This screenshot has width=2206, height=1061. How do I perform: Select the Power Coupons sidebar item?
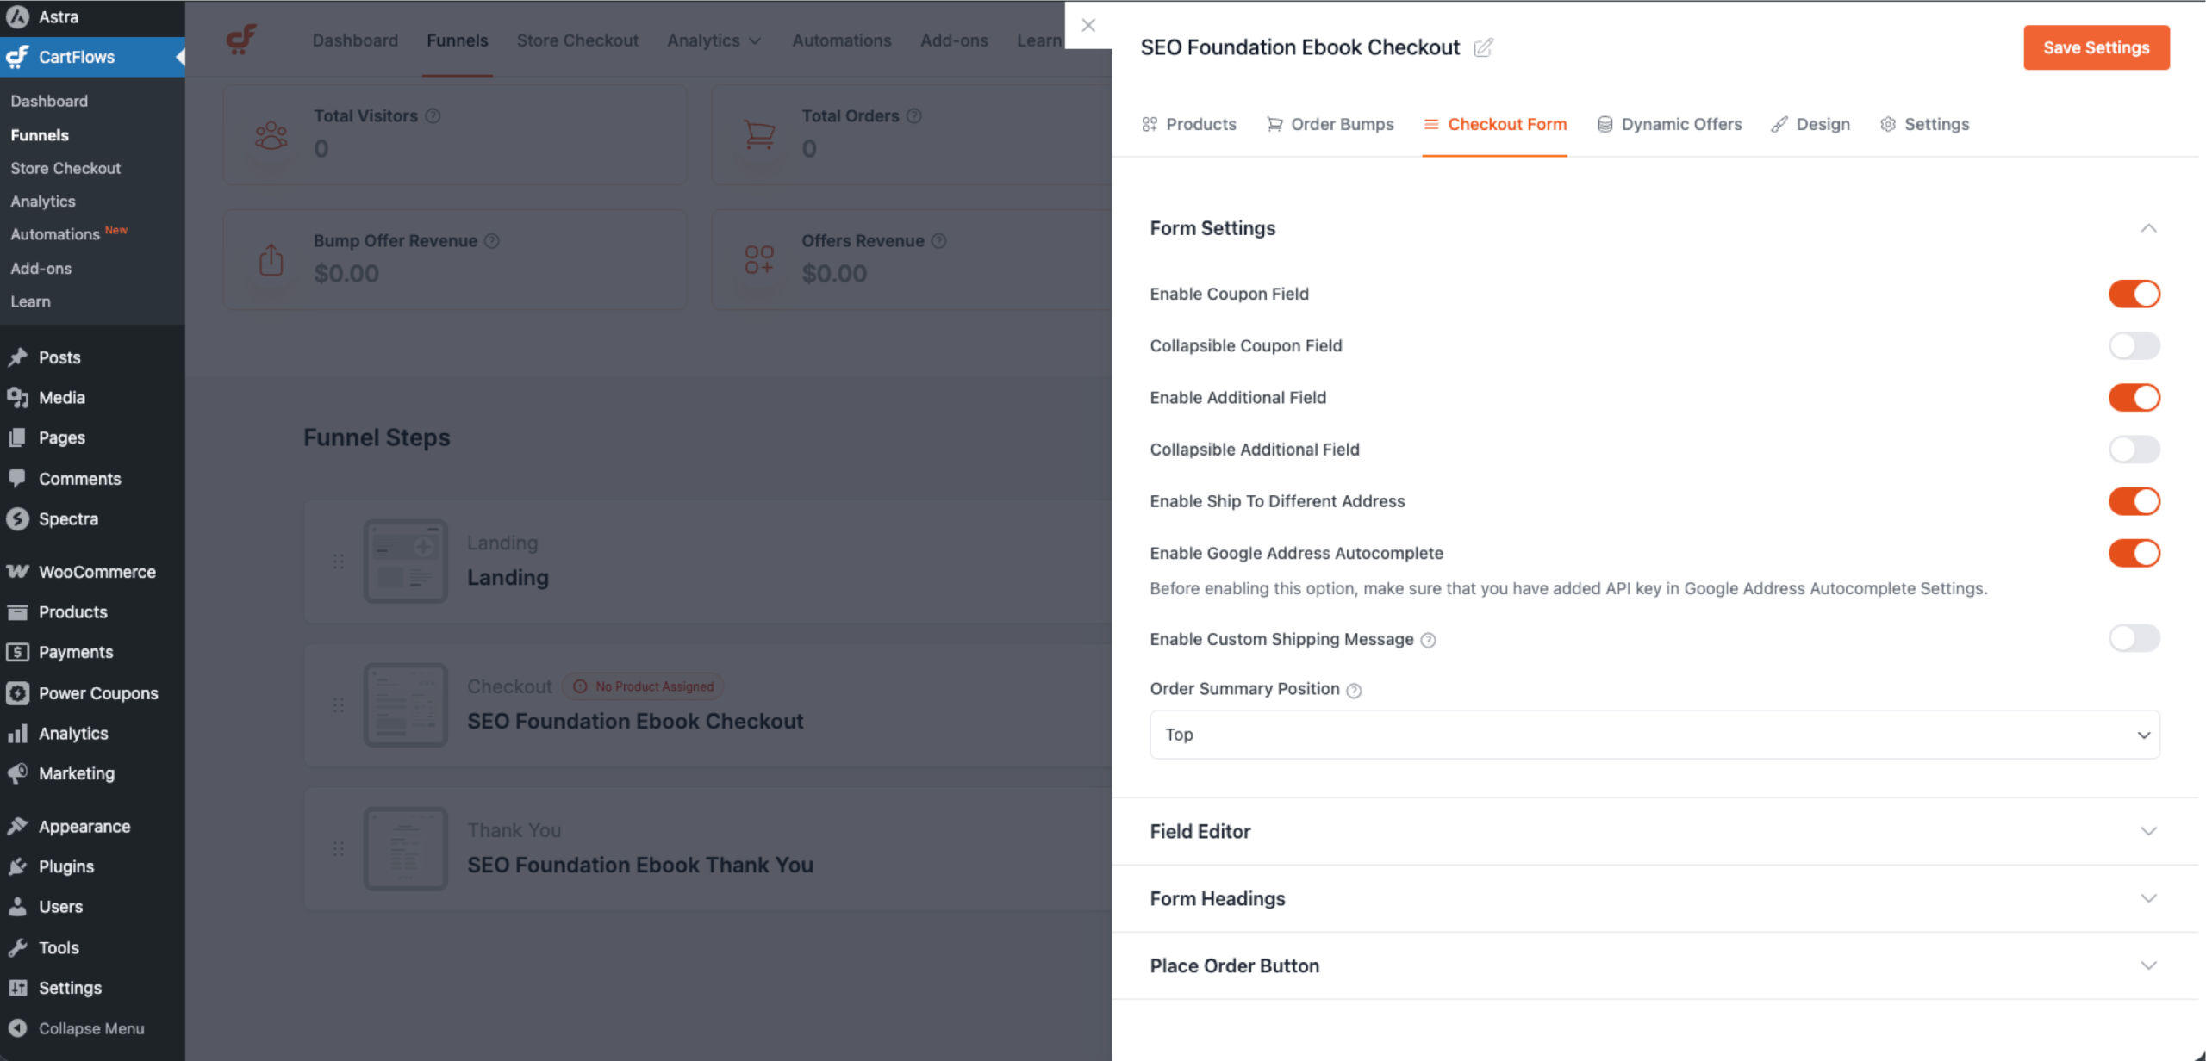click(x=98, y=692)
